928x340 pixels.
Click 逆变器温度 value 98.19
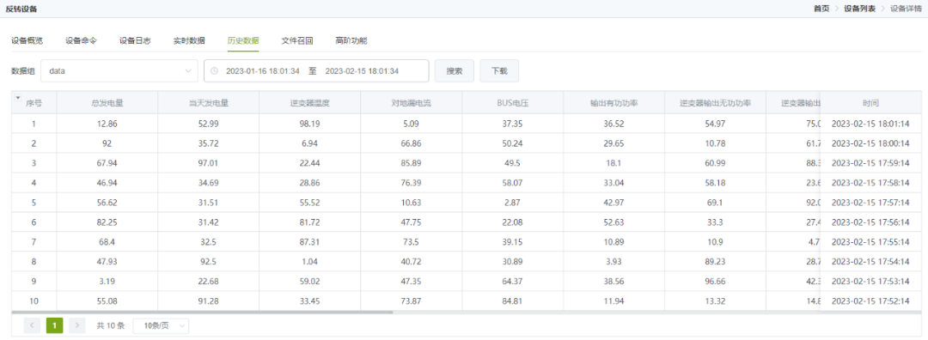[309, 124]
